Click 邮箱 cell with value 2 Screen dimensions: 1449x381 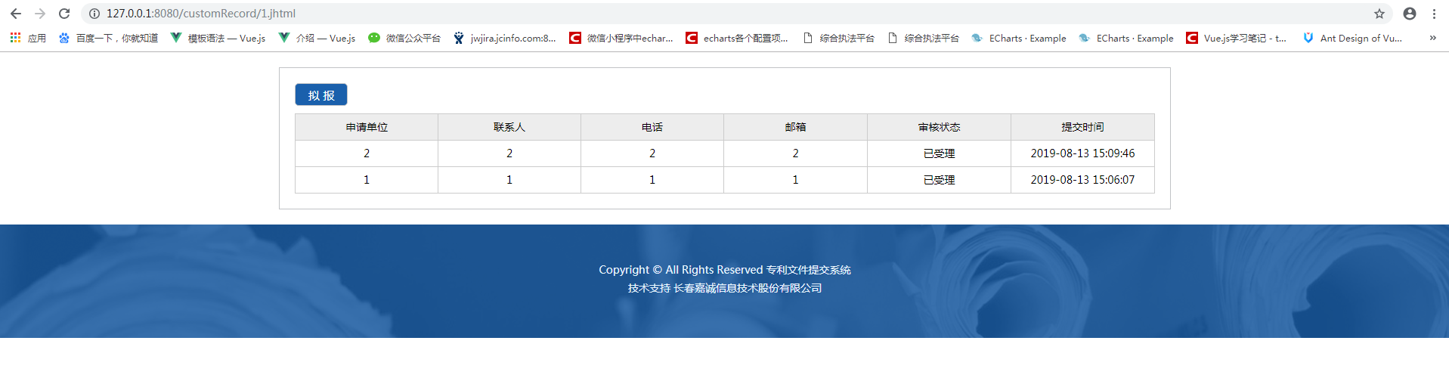796,153
